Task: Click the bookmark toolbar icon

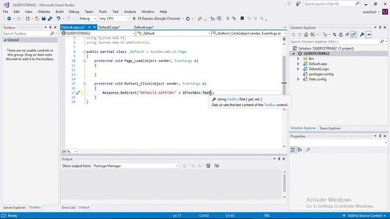Action: [242, 19]
